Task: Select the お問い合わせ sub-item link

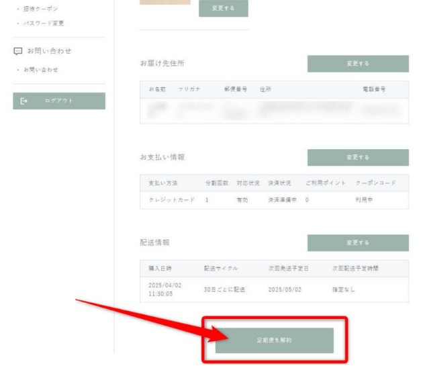Action: coord(40,70)
